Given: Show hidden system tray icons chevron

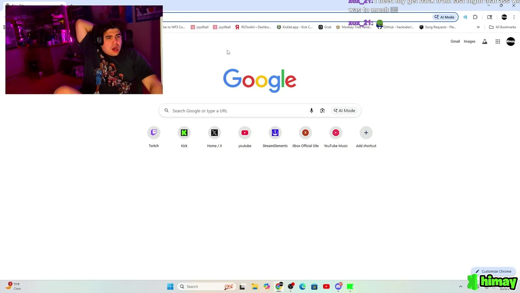Looking at the screenshot, I should tap(461, 286).
